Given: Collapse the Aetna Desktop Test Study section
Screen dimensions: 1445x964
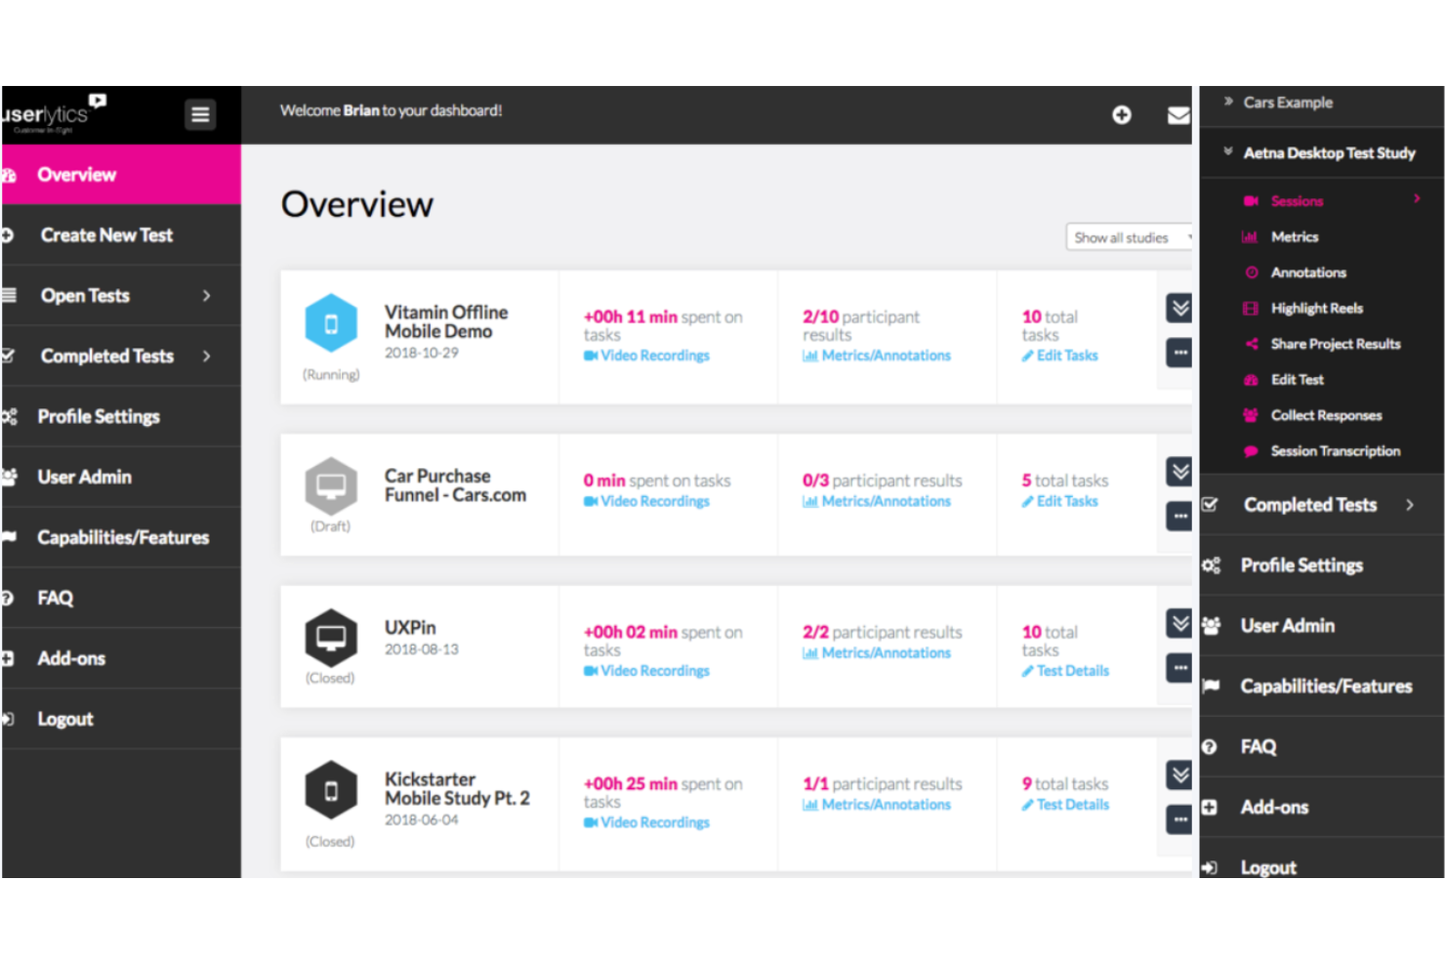Looking at the screenshot, I should click(x=1228, y=151).
